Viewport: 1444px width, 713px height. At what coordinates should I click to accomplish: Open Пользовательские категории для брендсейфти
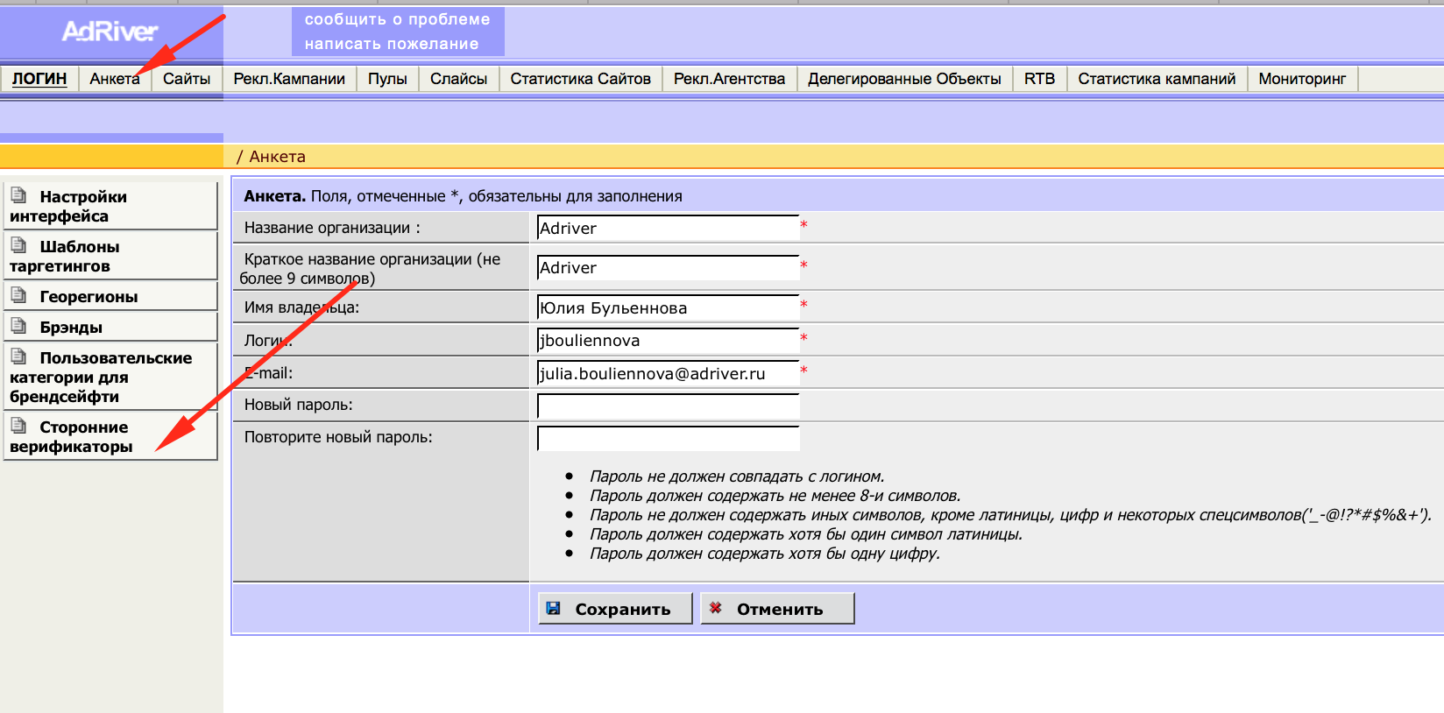110,377
